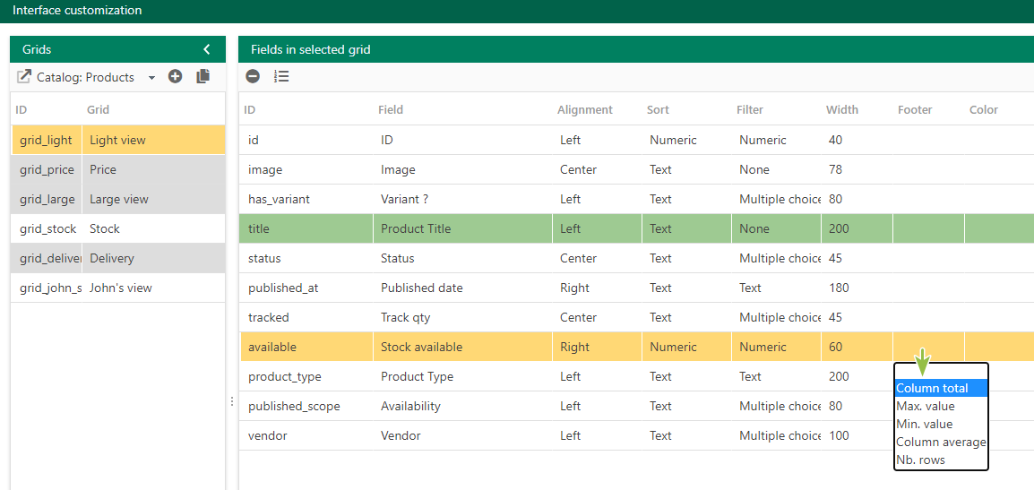Open Color cell of available row

pyautogui.click(x=999, y=347)
